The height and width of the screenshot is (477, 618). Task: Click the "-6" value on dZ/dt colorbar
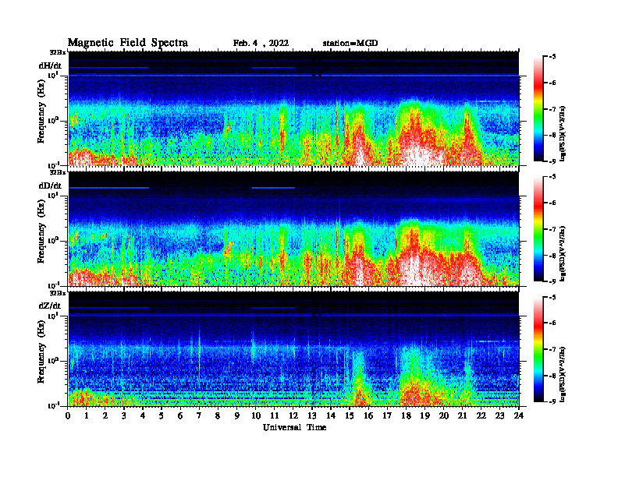(x=552, y=323)
